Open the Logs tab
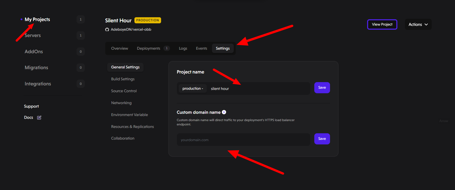Viewport: 455px width, 190px height. 183,48
